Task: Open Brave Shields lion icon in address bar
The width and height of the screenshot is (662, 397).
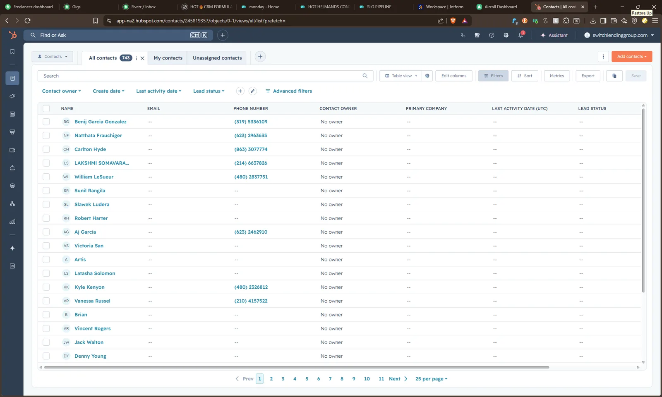Action: click(453, 21)
